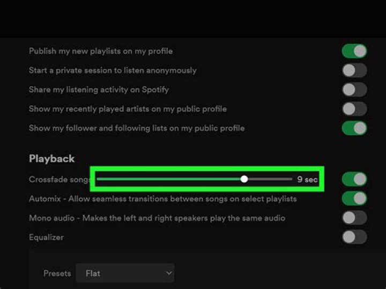
Task: Click the Playback section heading
Action: point(51,159)
